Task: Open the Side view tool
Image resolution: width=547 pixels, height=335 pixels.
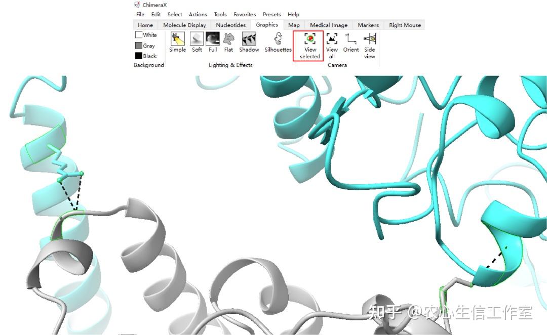Action: [x=369, y=46]
